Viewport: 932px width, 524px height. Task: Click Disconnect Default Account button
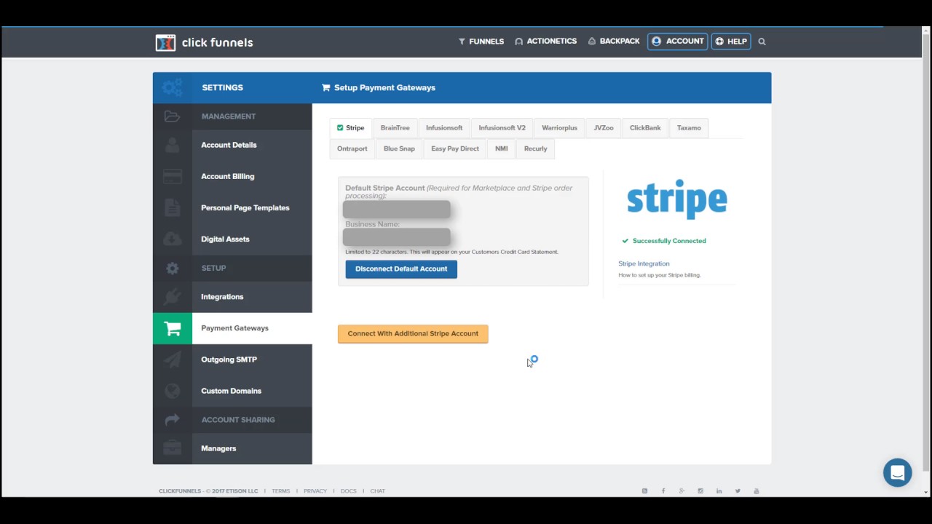click(401, 269)
